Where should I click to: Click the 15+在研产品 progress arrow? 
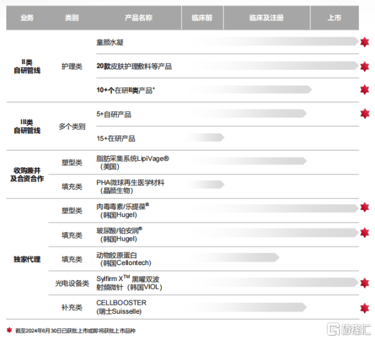[x=205, y=138]
